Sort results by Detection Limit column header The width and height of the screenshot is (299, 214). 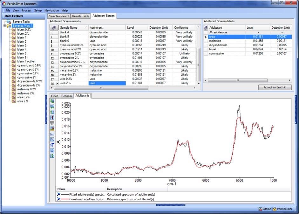click(x=160, y=27)
